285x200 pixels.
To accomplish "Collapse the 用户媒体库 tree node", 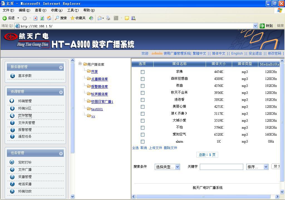I will 80,64.
